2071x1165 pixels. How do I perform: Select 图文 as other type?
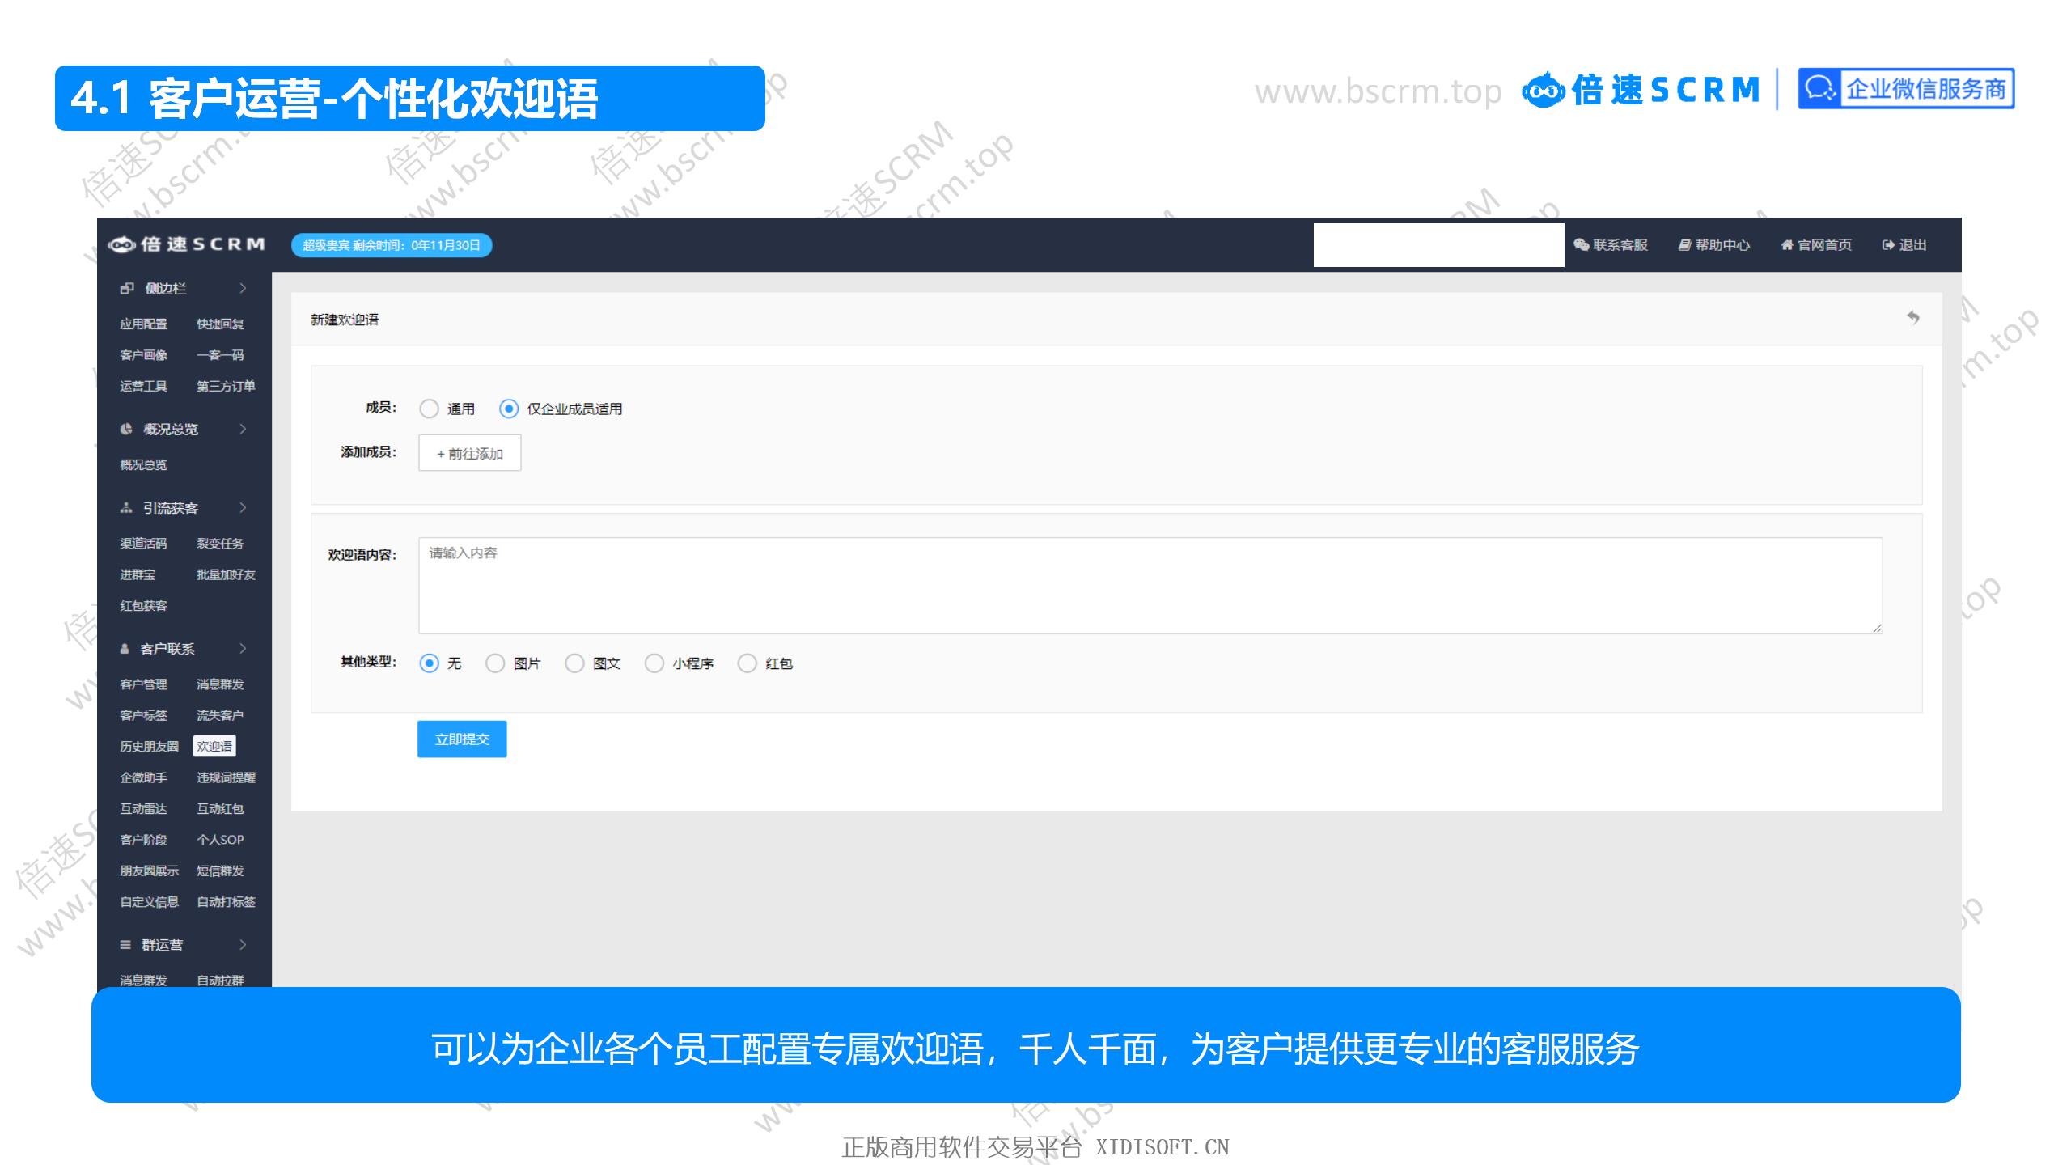click(x=574, y=663)
